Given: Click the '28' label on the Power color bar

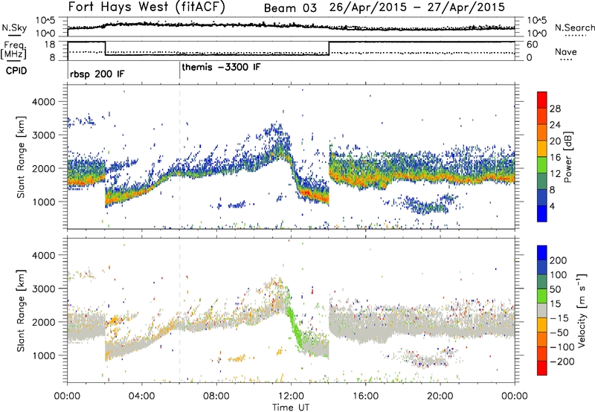Looking at the screenshot, I should [x=555, y=109].
